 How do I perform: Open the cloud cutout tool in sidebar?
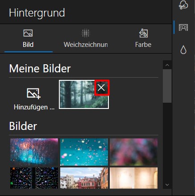[x=183, y=5]
